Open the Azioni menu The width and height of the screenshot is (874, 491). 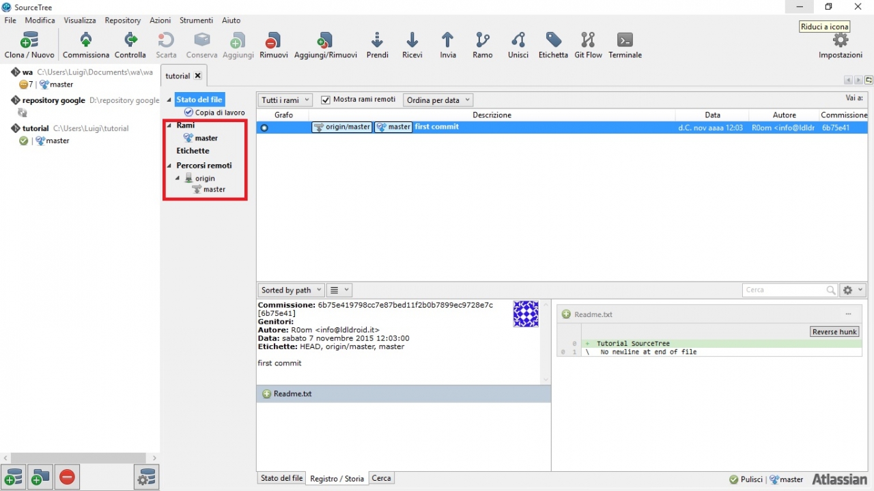tap(160, 20)
